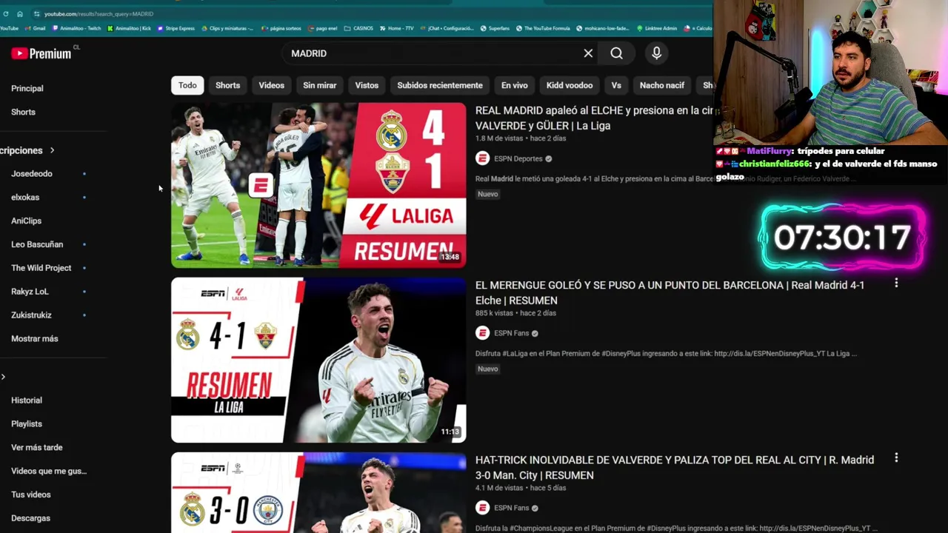Click the YouTube Premium logo
Screen dimensions: 948x533
coord(41,53)
